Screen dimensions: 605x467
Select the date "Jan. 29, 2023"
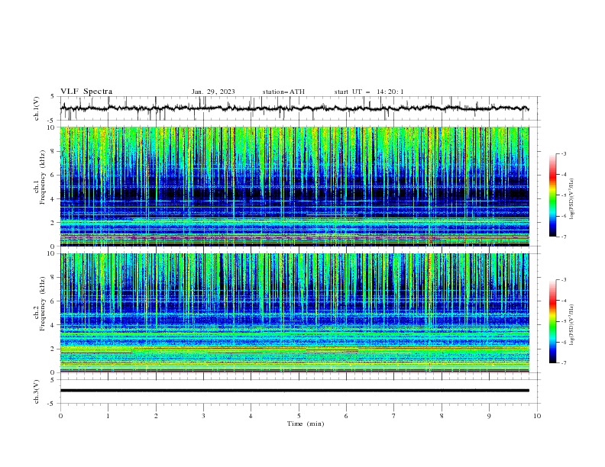coord(213,92)
